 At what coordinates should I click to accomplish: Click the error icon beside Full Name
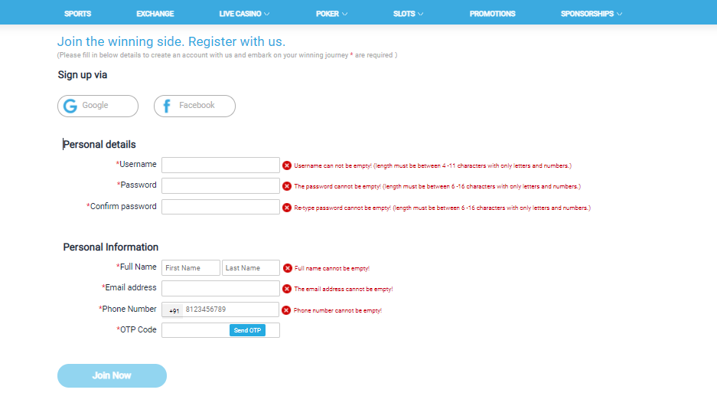click(x=288, y=268)
